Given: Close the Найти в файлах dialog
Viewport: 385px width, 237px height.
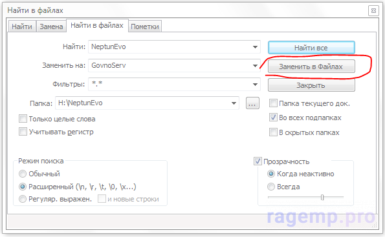Looking at the screenshot, I should 373,11.
